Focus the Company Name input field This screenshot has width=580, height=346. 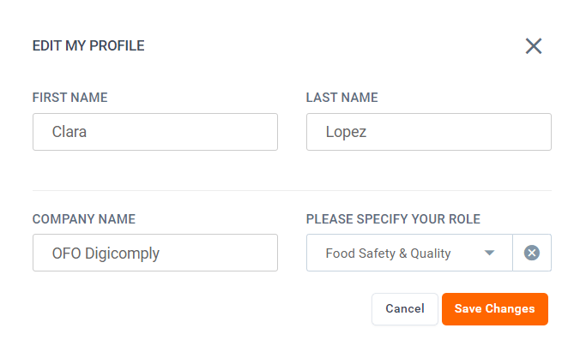pyautogui.click(x=154, y=253)
